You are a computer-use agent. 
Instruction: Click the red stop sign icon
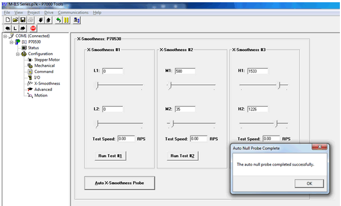click(x=33, y=28)
